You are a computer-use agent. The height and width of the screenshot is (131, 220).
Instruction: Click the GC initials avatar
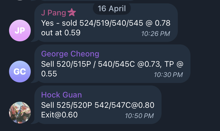[x=20, y=72]
